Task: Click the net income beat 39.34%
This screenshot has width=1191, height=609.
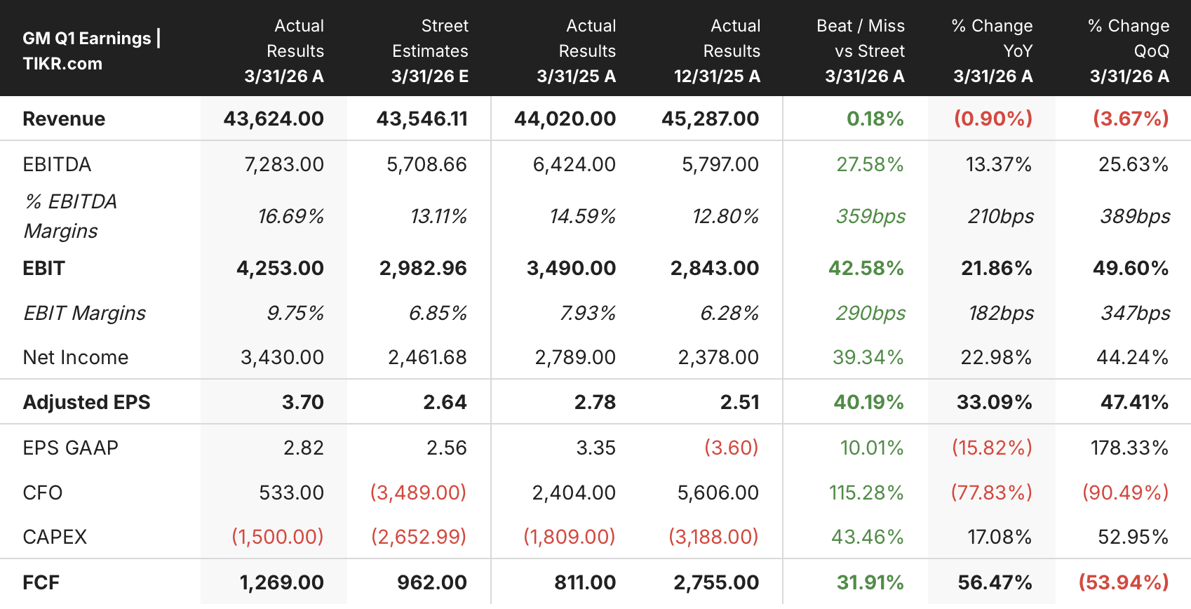Action: pyautogui.click(x=868, y=357)
